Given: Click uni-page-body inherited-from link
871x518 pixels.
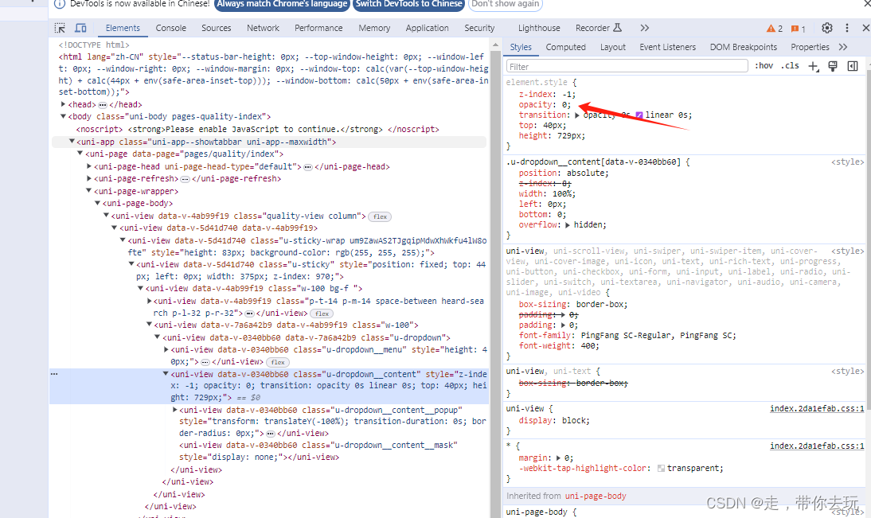Looking at the screenshot, I should point(596,496).
